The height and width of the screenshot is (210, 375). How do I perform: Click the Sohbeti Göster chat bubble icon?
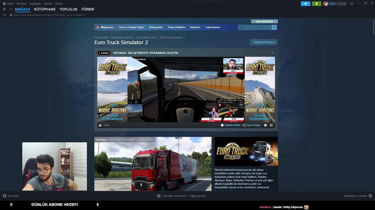[222, 125]
